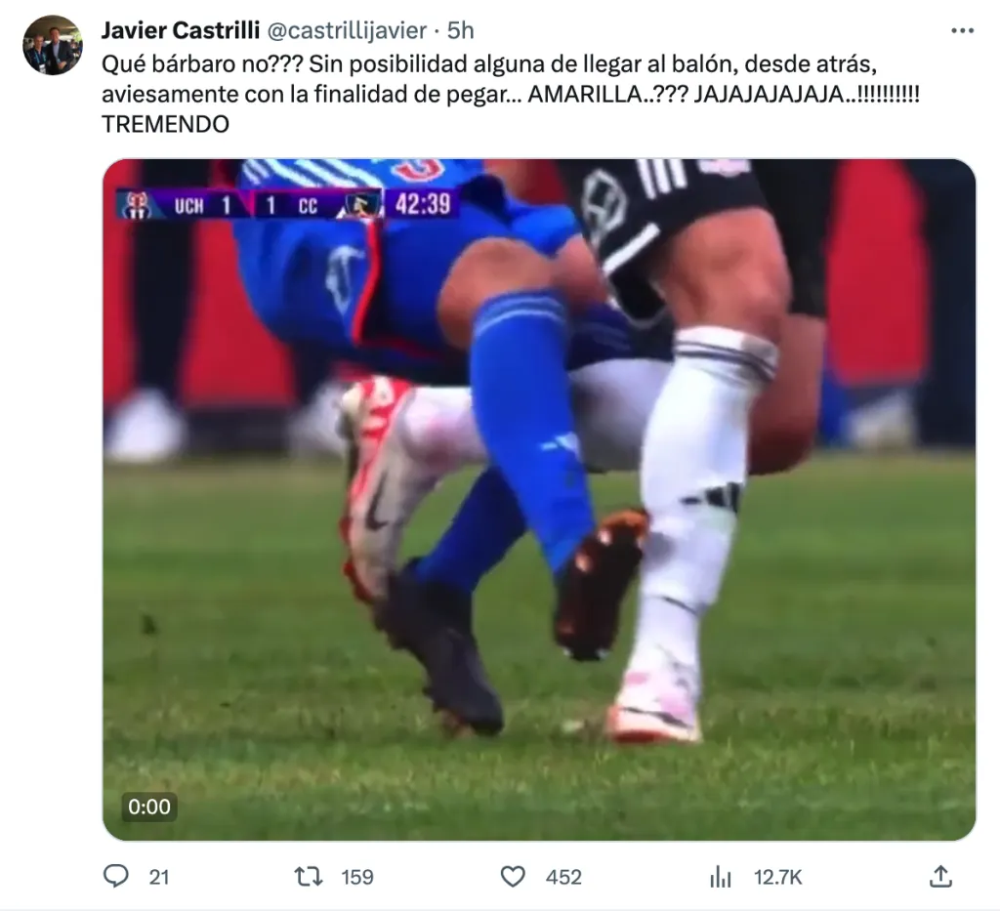
Task: Click the 0:00 video duration badge
Action: click(x=149, y=807)
